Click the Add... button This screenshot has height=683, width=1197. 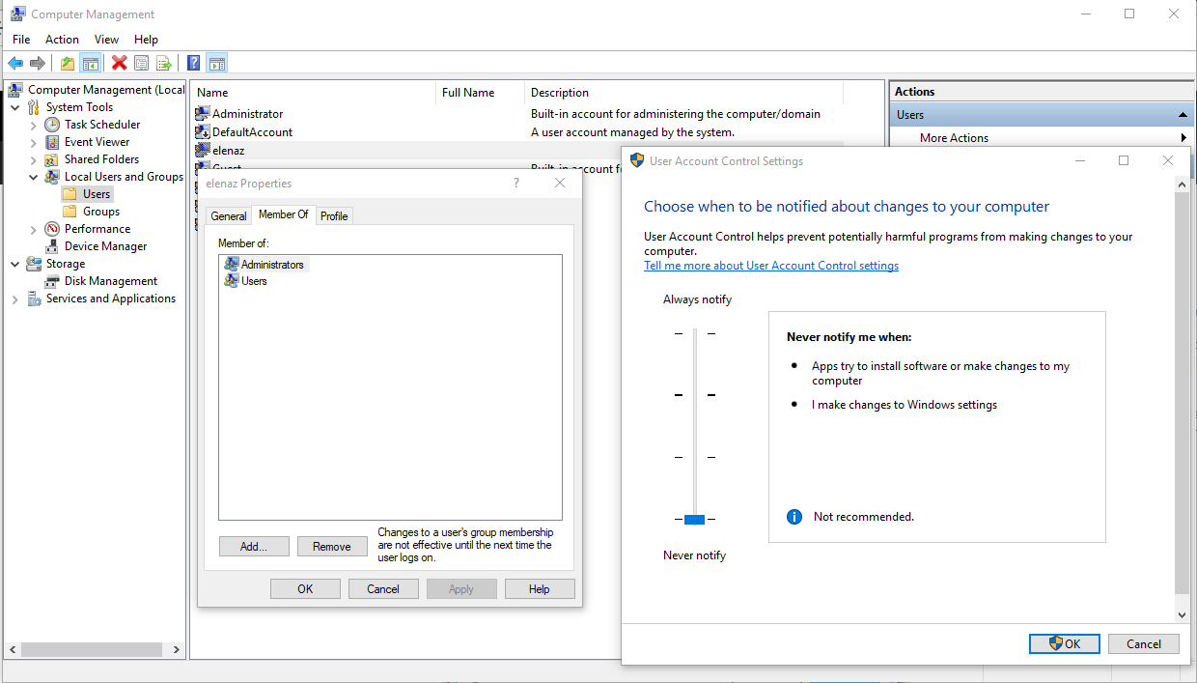tap(254, 547)
